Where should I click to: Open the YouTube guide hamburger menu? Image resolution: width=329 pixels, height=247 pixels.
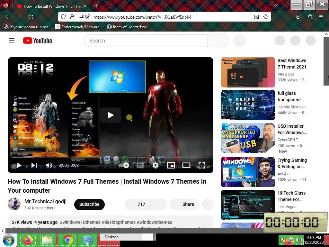click(x=12, y=40)
